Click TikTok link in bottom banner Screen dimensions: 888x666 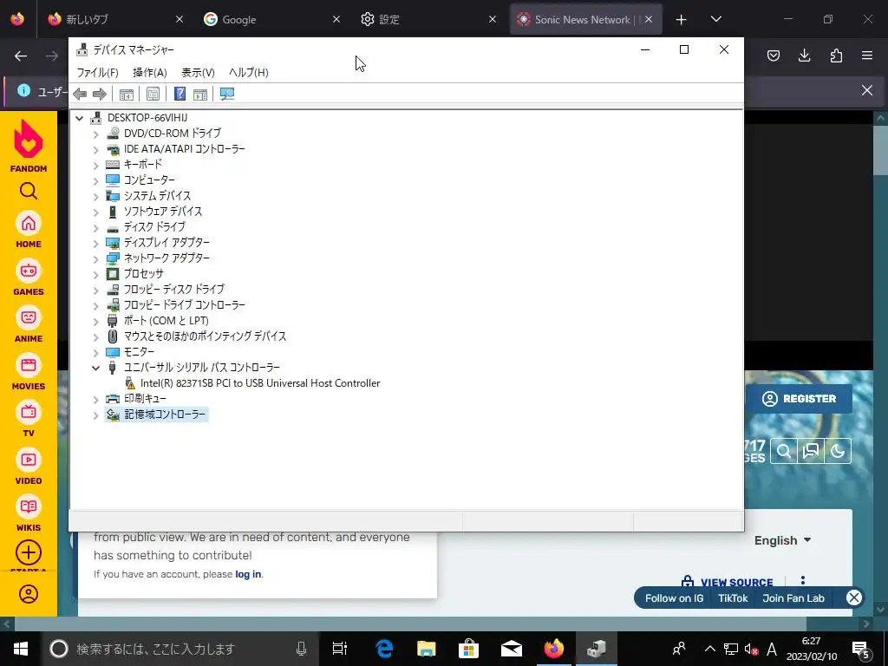[x=733, y=598]
